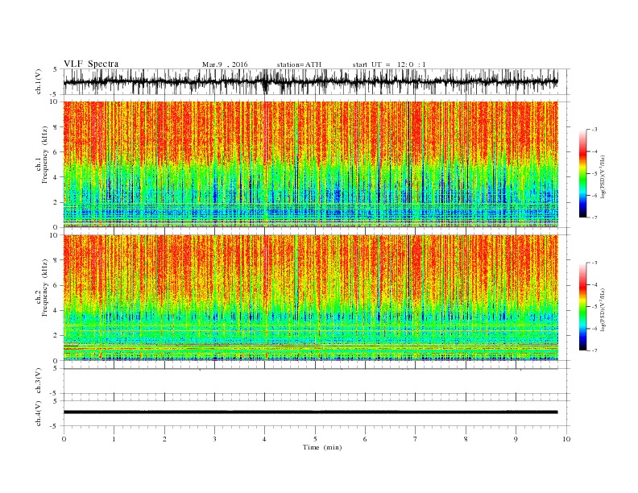638x493 pixels.
Task: Select the date text "Mar.9 , 2016"
Action: tap(225, 64)
